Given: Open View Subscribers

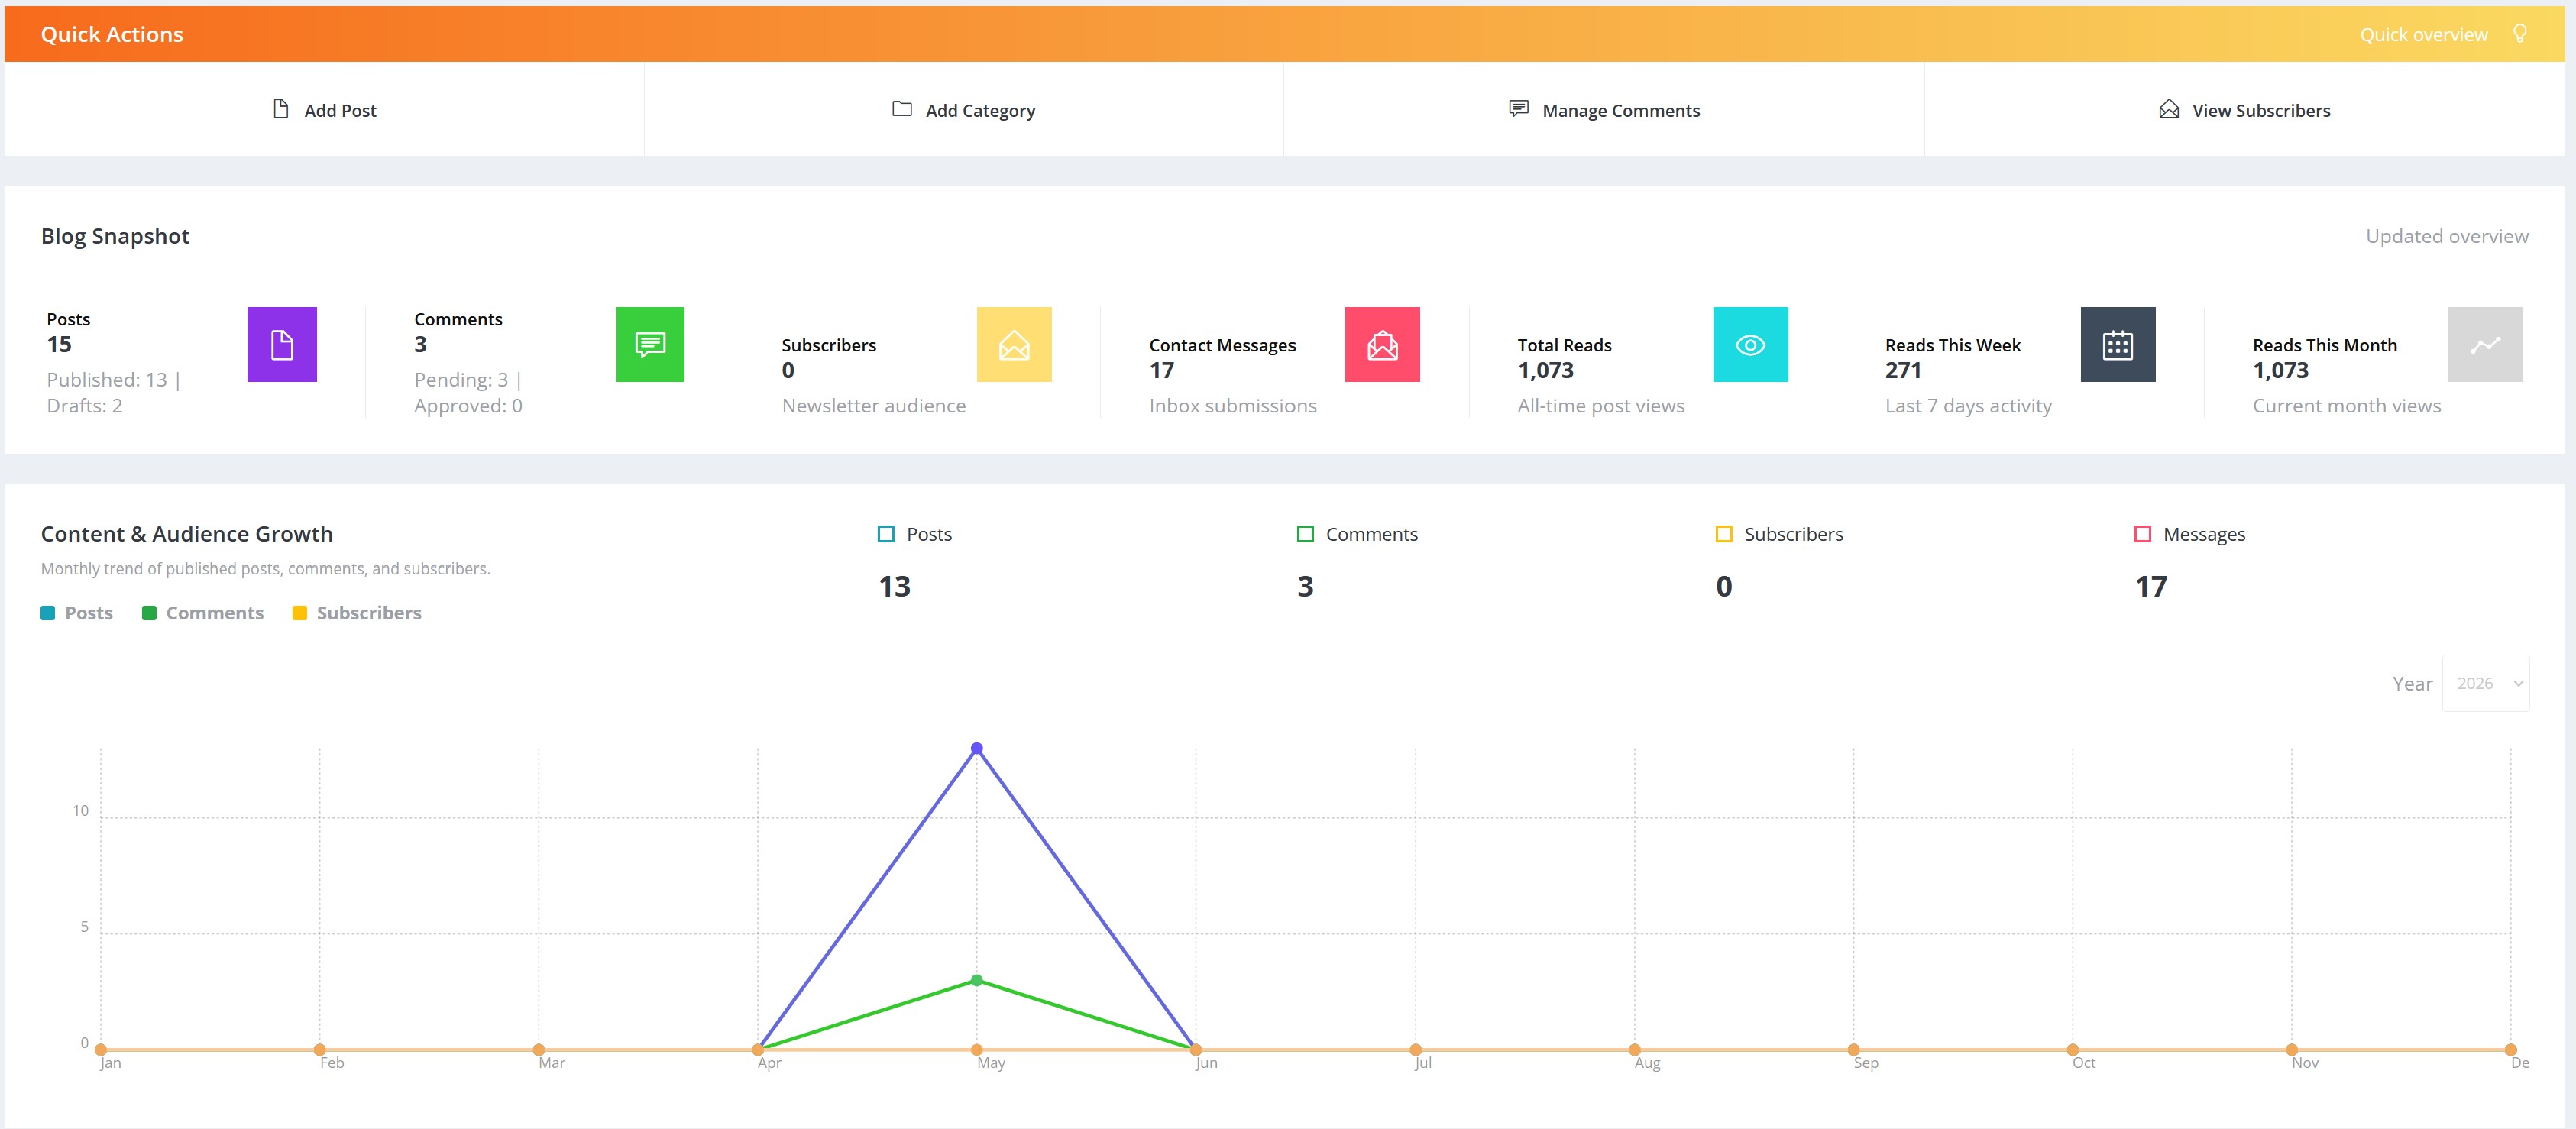Looking at the screenshot, I should click(2244, 110).
